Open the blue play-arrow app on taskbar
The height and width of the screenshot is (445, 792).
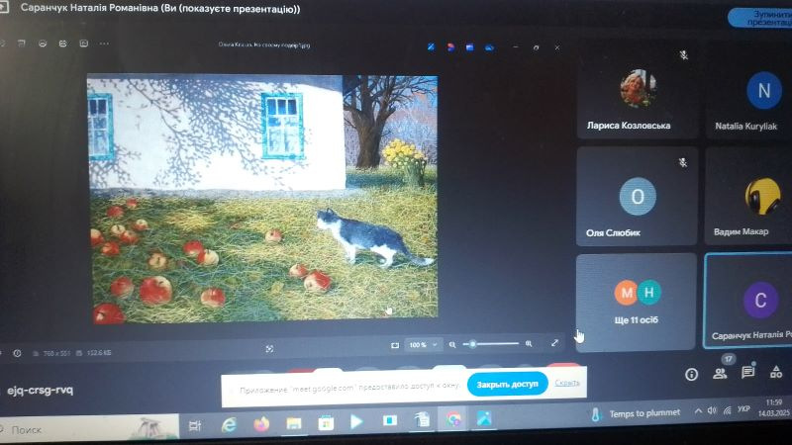point(356,421)
